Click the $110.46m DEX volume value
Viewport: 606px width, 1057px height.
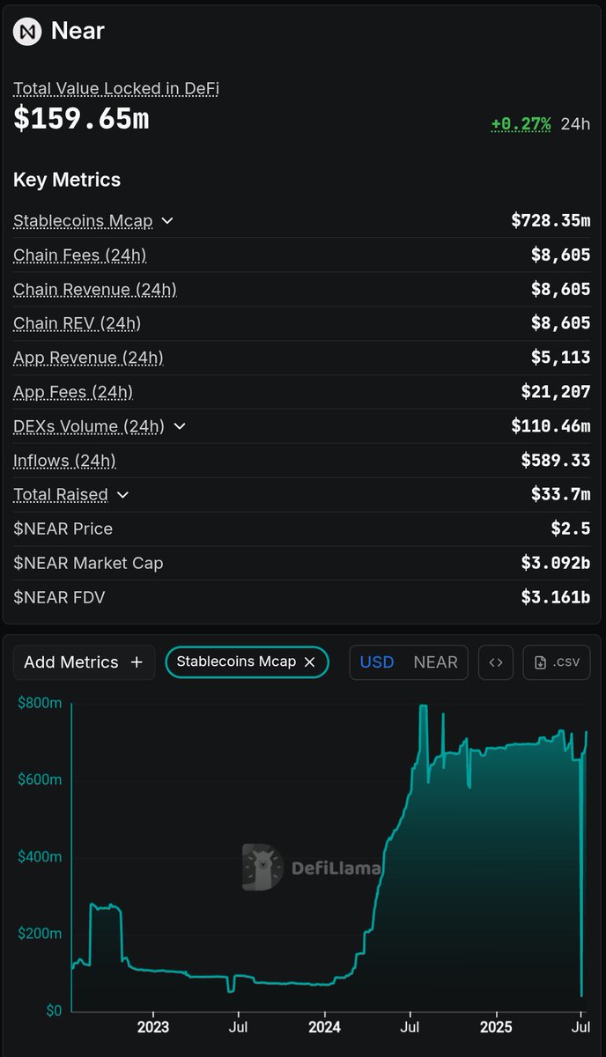pos(551,426)
